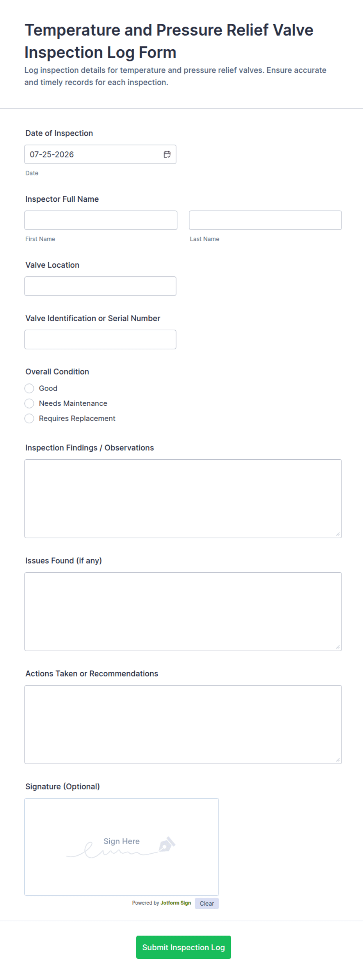Click the Issues Found text area resize handle
This screenshot has height=978, width=363.
click(x=338, y=647)
